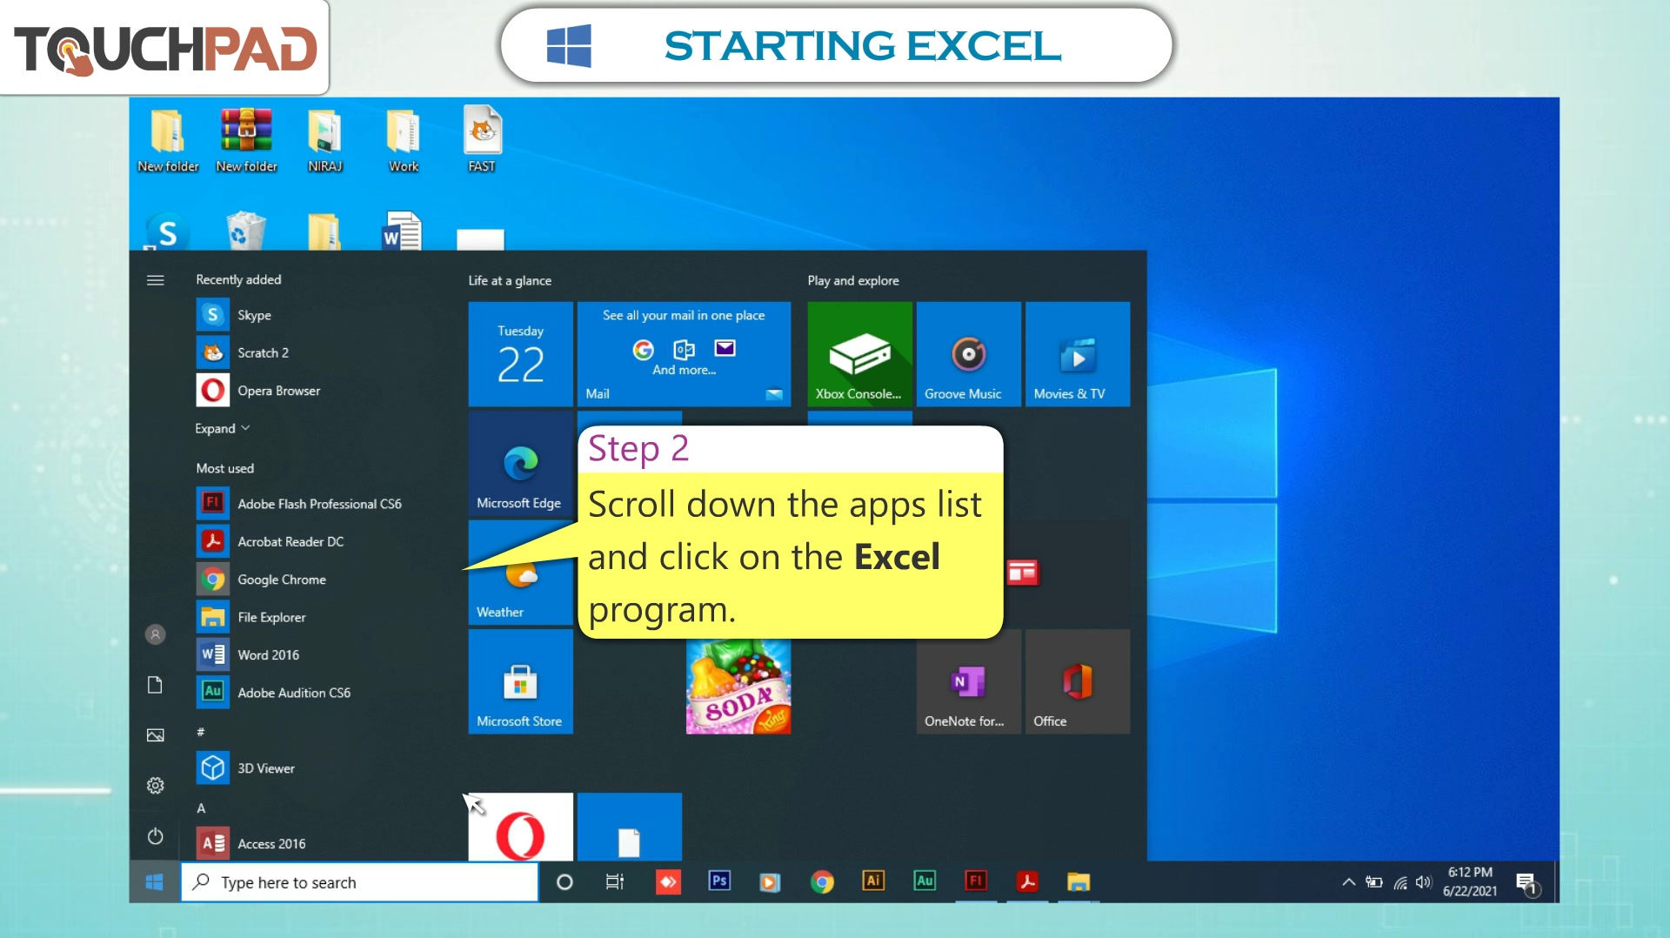Show hidden tray icons chevron
The image size is (1670, 938).
(x=1348, y=881)
